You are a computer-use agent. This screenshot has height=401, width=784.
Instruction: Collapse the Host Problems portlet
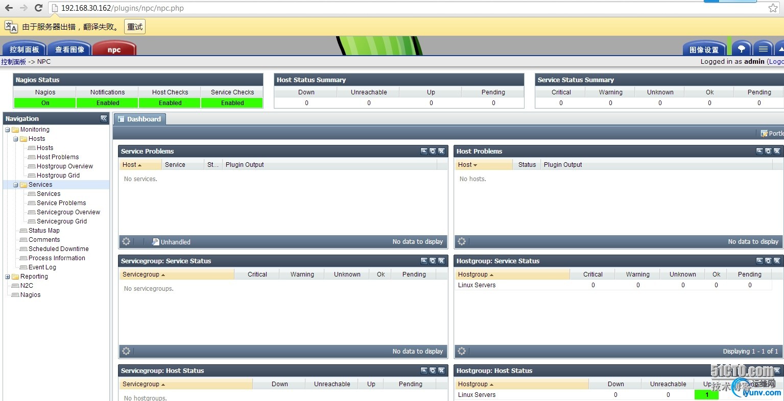coord(759,151)
